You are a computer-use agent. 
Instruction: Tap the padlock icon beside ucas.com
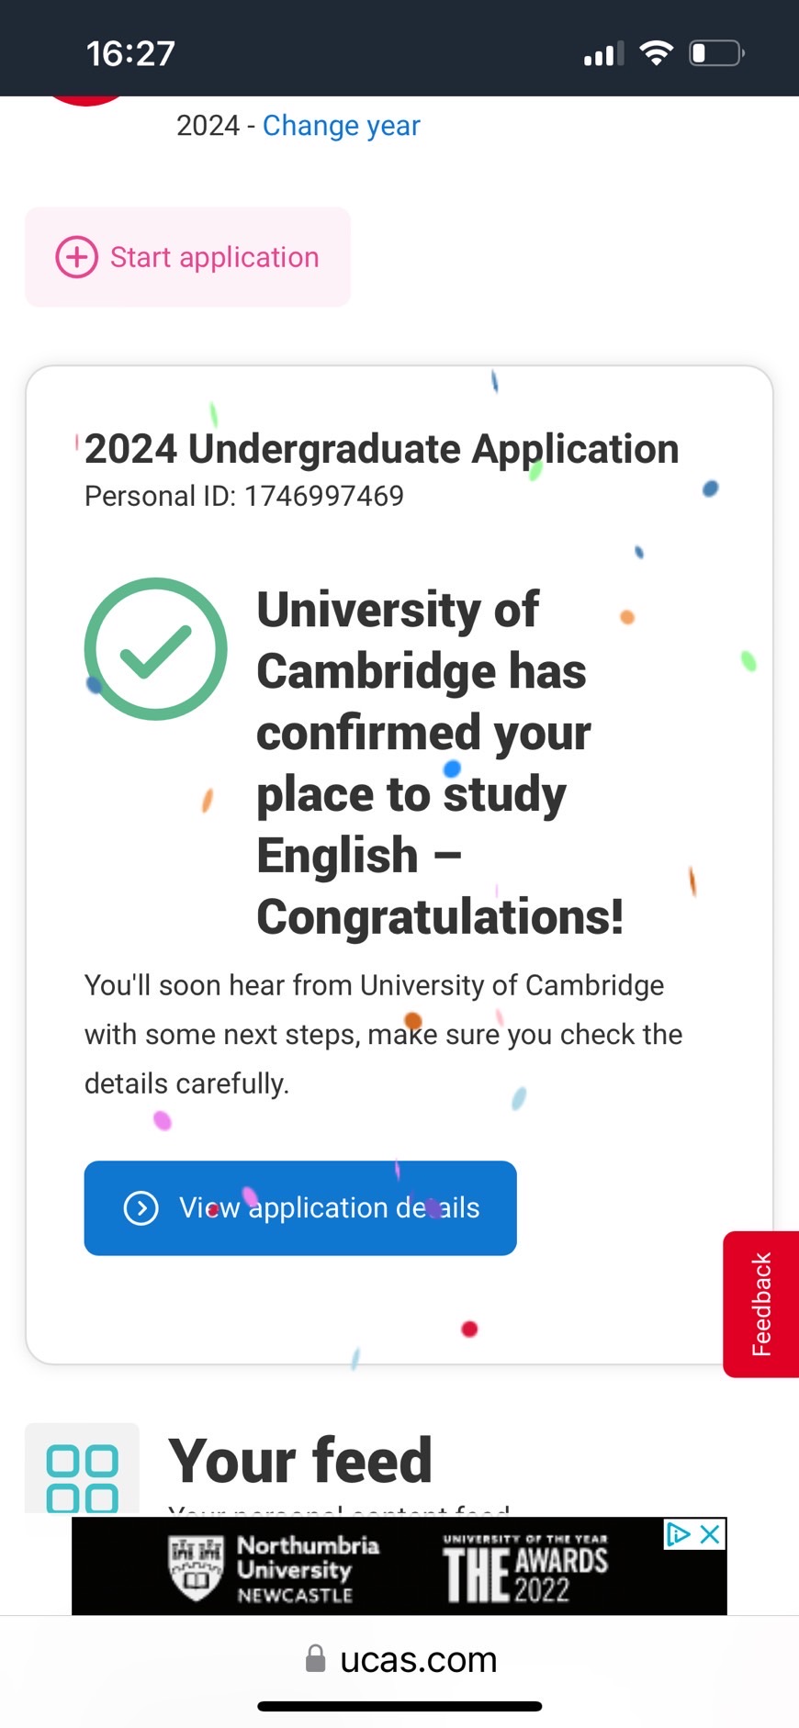[315, 1658]
